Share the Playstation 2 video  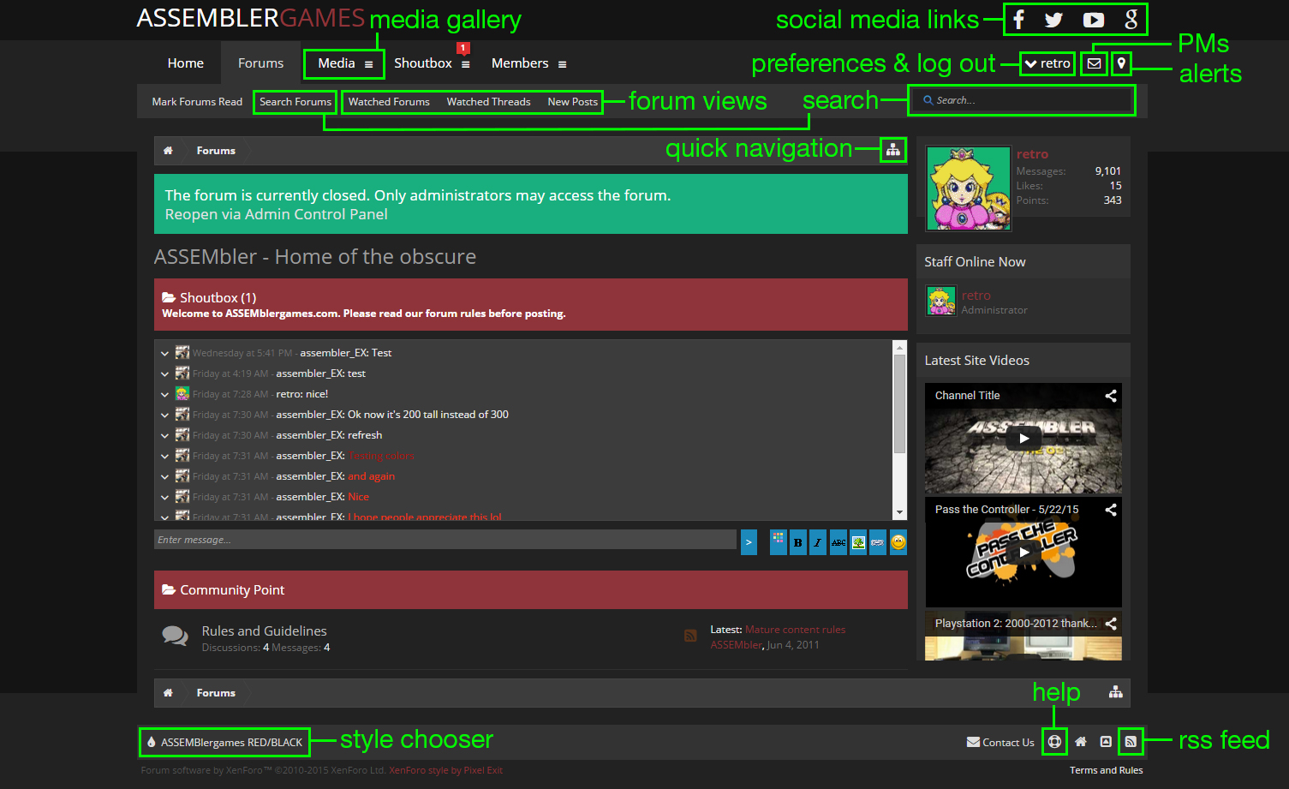pos(1111,624)
